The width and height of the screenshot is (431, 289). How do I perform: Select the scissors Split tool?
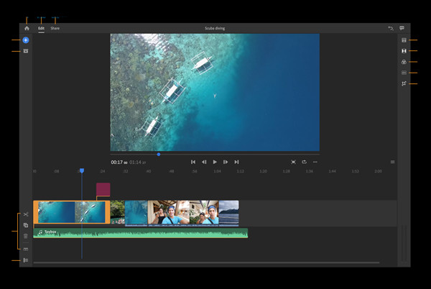pyautogui.click(x=25, y=215)
